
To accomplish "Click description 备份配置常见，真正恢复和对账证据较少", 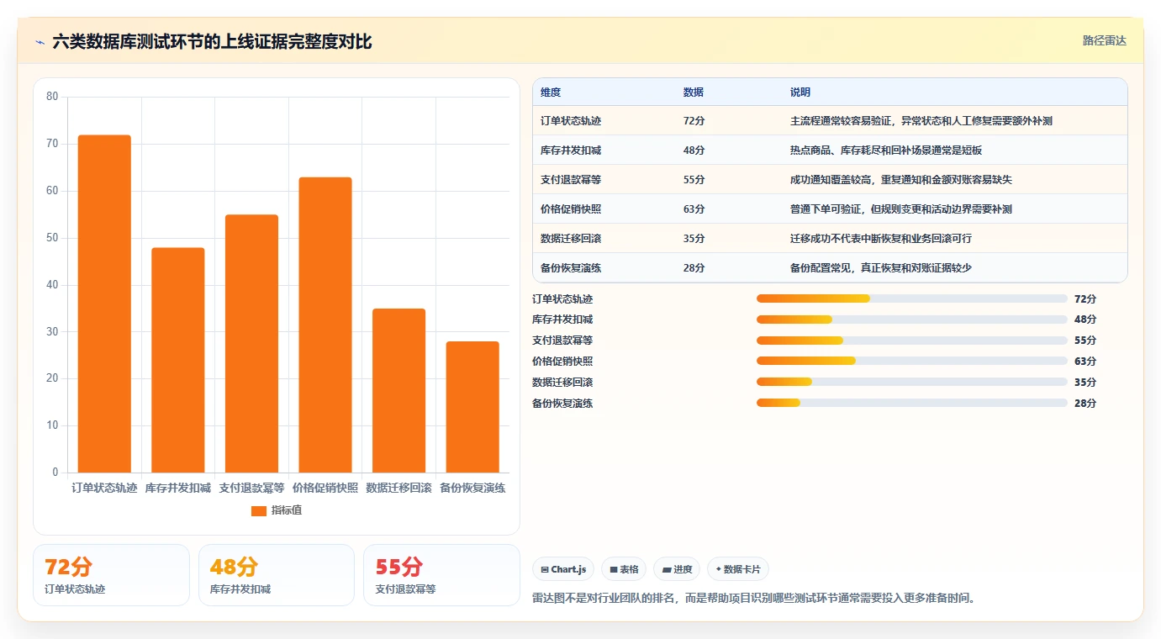I will (x=881, y=268).
